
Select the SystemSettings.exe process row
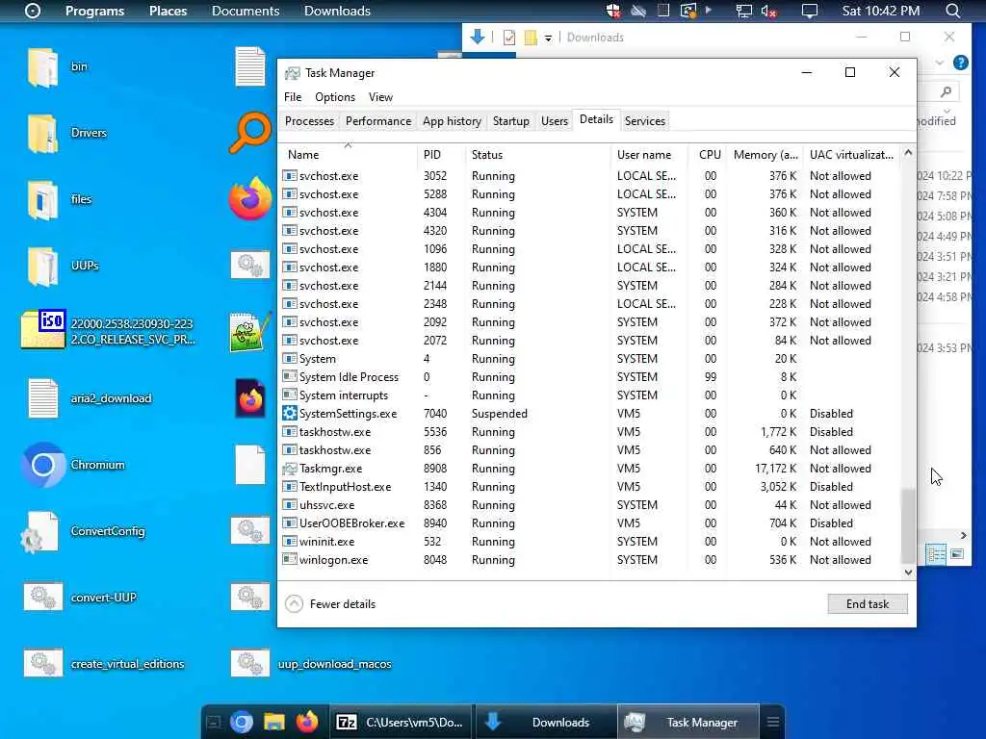point(589,414)
